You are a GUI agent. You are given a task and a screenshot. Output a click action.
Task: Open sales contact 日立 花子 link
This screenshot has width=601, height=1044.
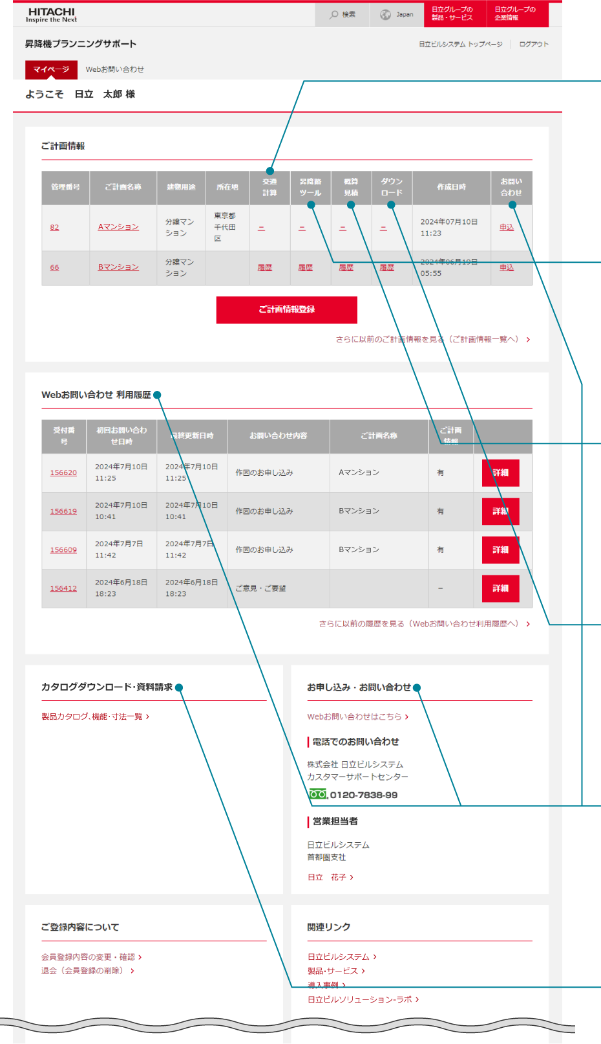point(330,877)
